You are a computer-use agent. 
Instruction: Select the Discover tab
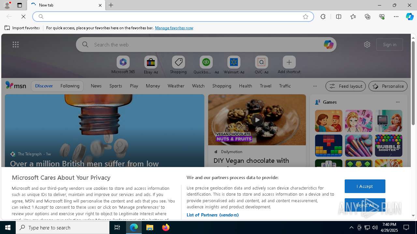click(44, 86)
